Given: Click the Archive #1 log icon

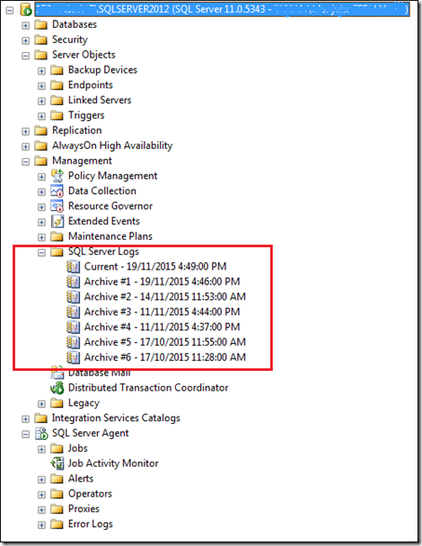Looking at the screenshot, I should (x=73, y=282).
